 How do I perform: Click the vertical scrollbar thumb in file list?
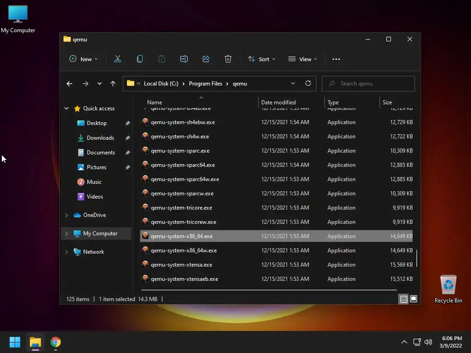coord(416,258)
